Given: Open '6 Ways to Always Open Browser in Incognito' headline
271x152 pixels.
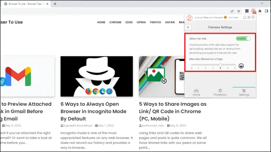Looking at the screenshot, I should click(x=93, y=111).
